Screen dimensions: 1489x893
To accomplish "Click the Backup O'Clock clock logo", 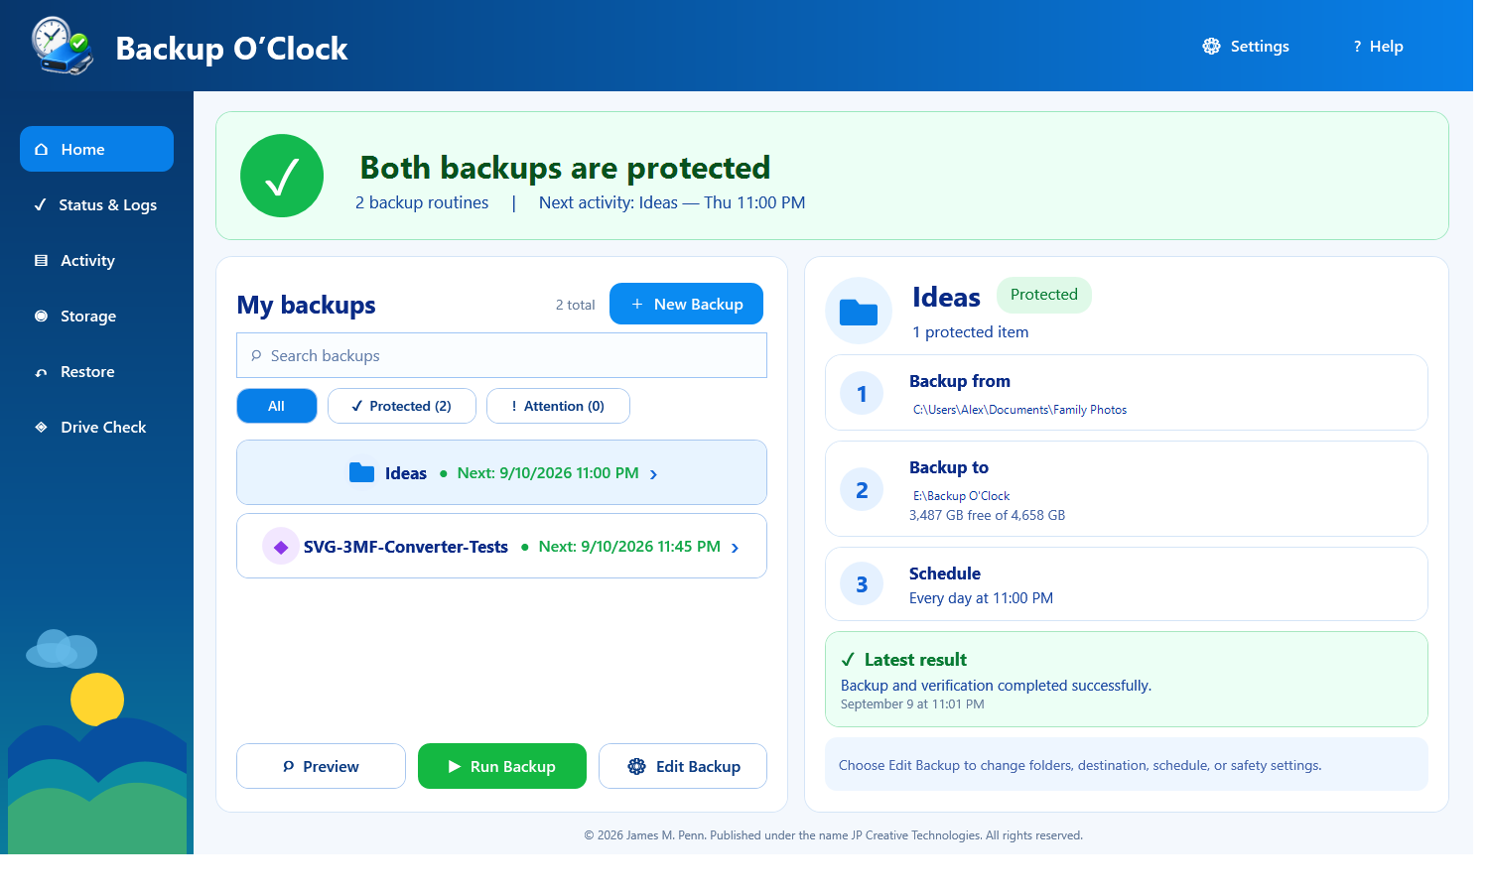I will coord(63,46).
